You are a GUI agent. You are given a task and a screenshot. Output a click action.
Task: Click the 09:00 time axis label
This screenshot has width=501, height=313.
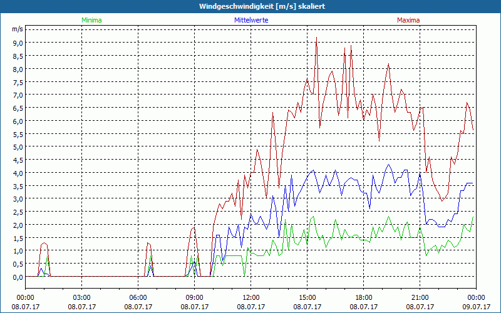coord(195,298)
